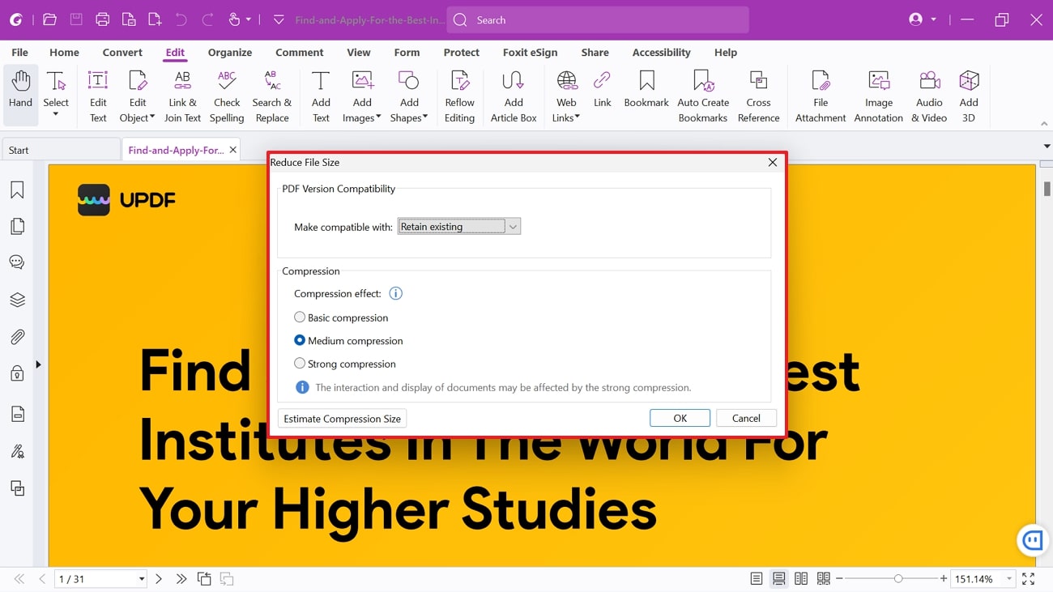1053x592 pixels.
Task: Open the Layers panel in the sidebar
Action: 17,300
